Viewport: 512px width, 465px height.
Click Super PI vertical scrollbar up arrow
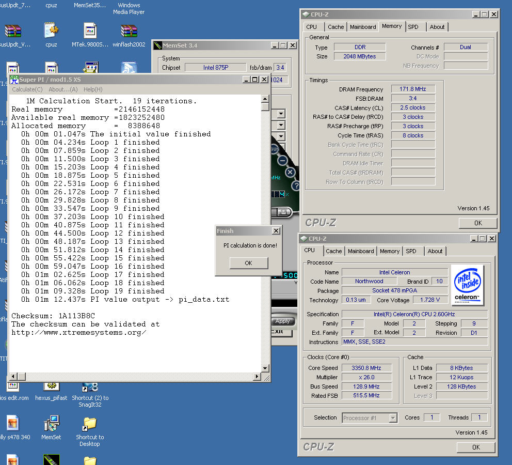pos(265,98)
